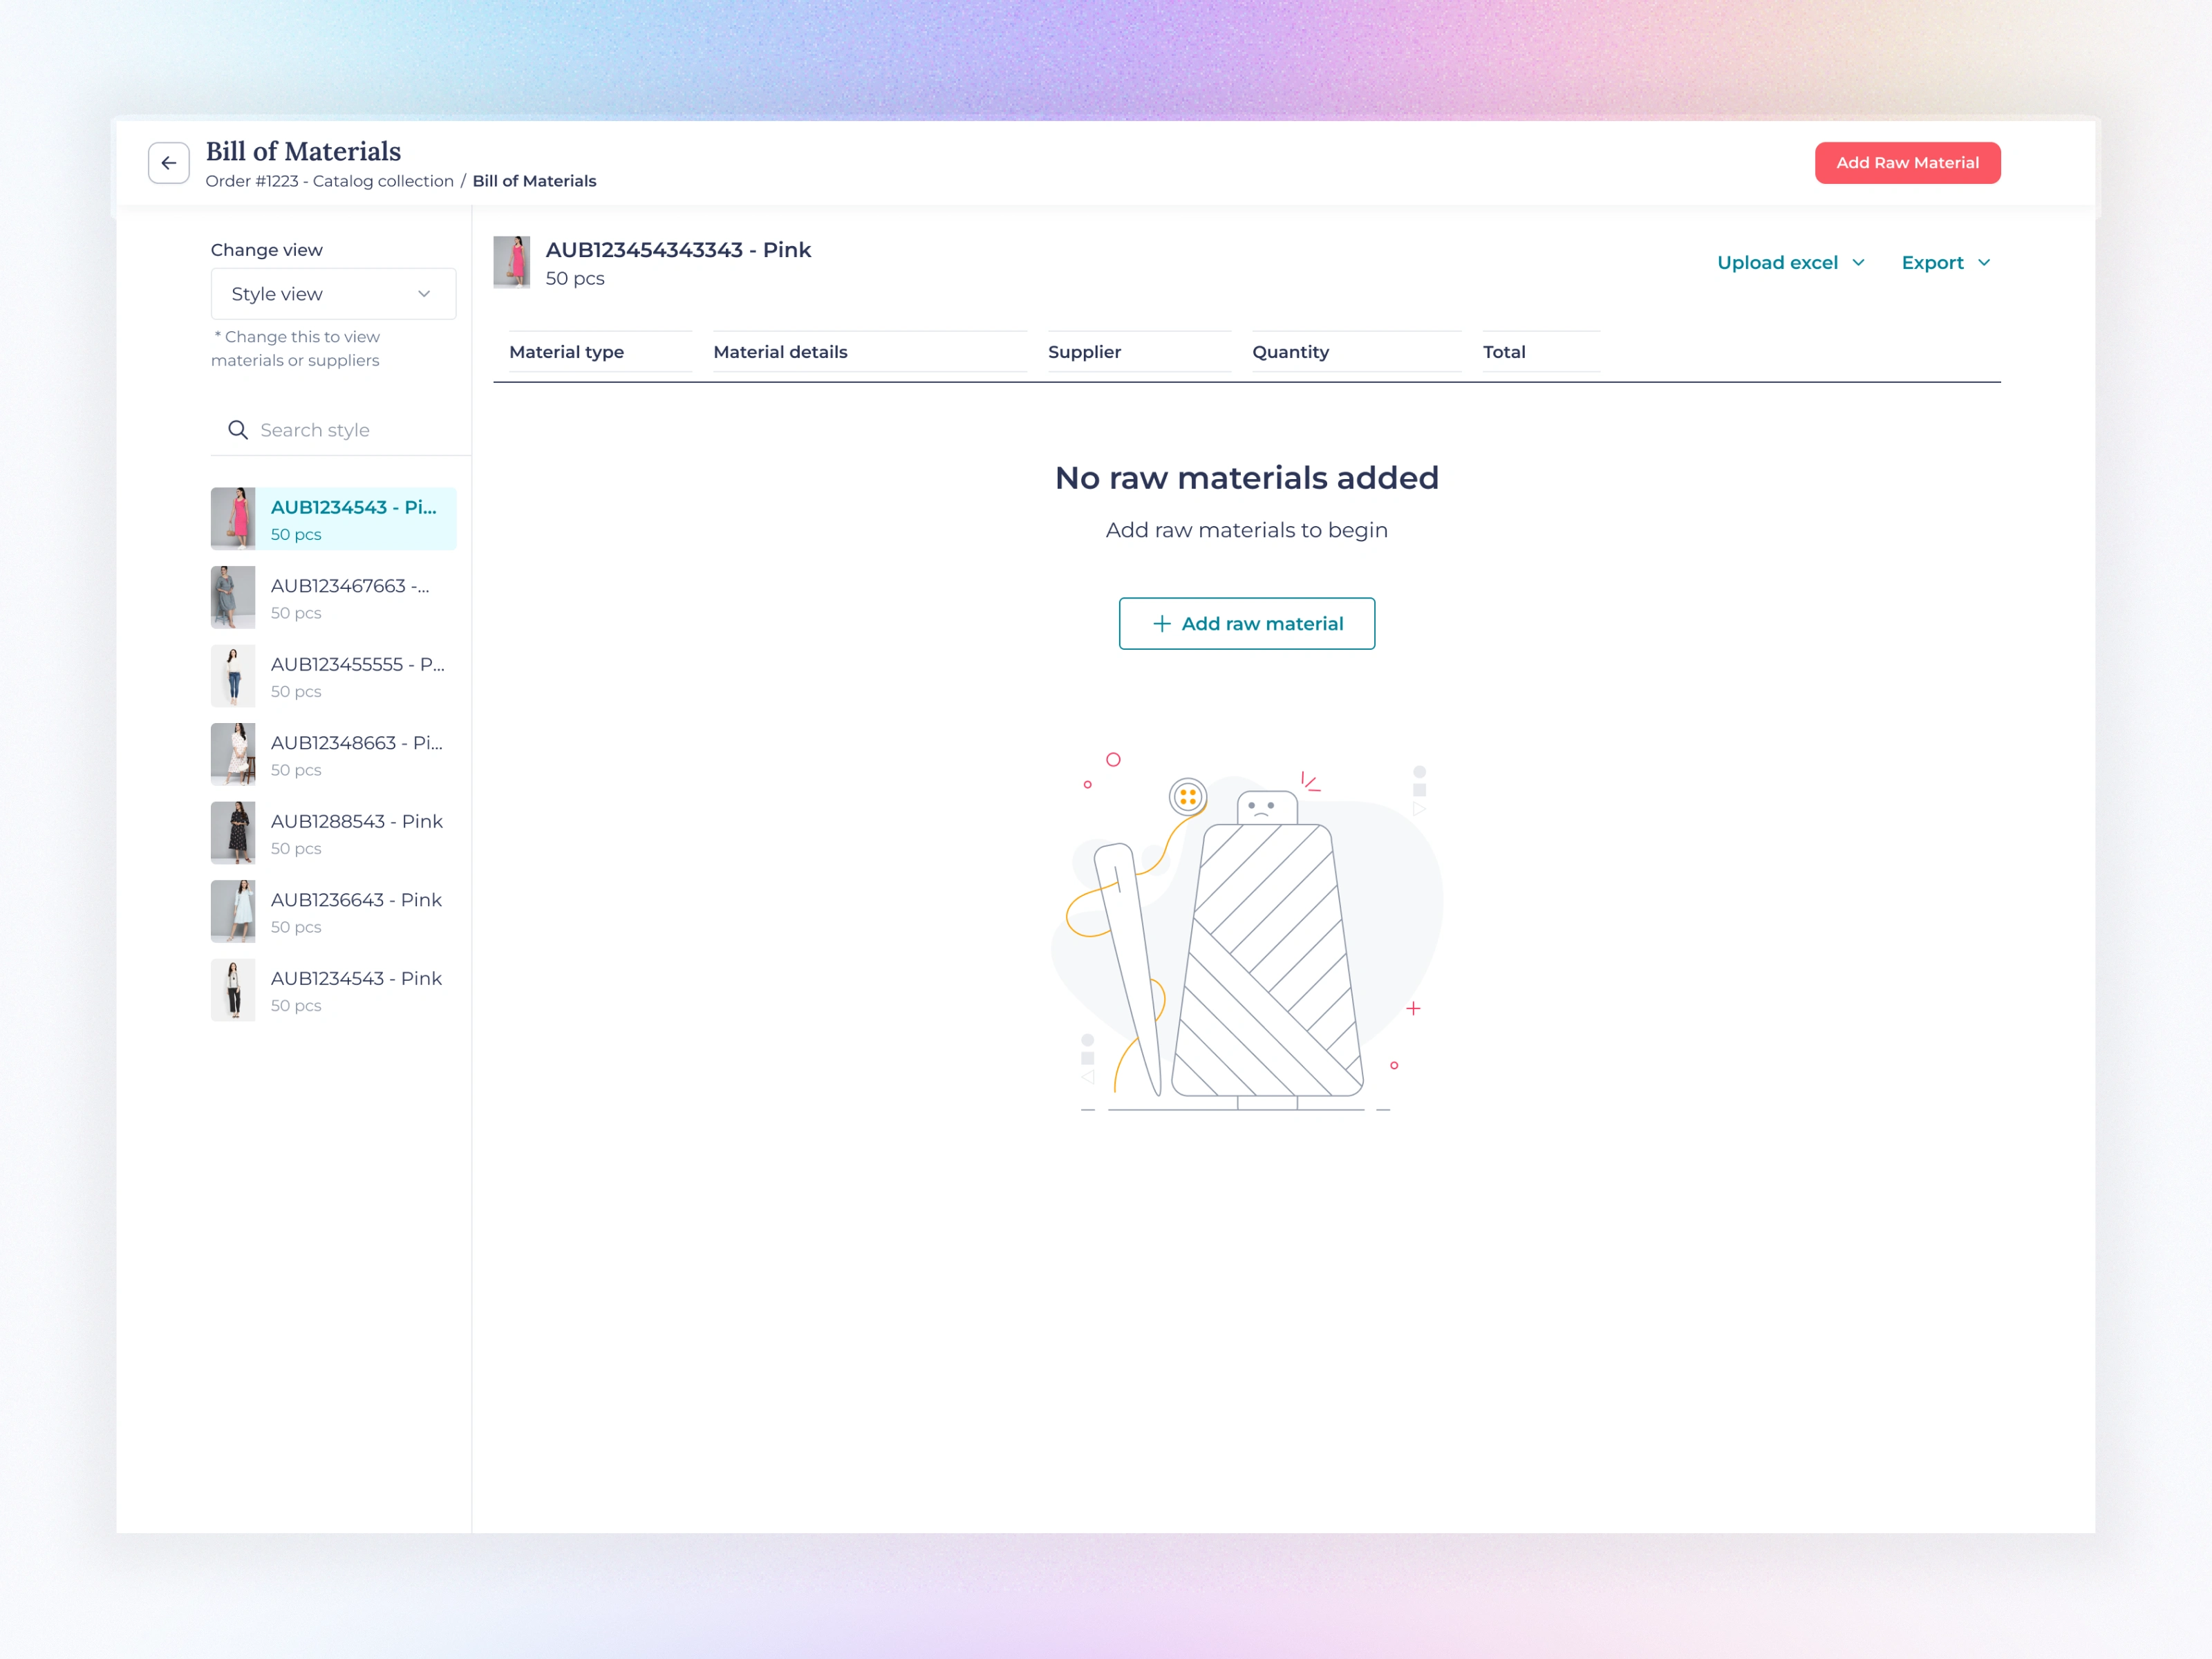Click the Supplier column header

[x=1084, y=352]
